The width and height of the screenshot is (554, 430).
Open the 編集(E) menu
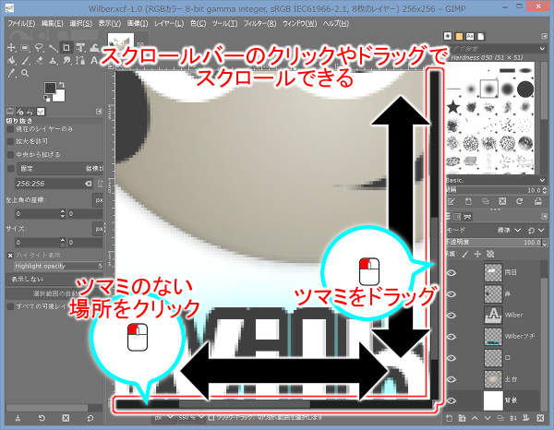click(53, 24)
